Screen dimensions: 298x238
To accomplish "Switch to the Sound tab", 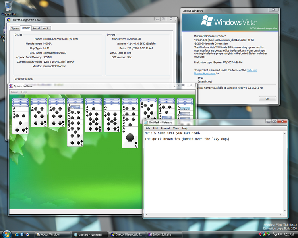I will (36, 28).
